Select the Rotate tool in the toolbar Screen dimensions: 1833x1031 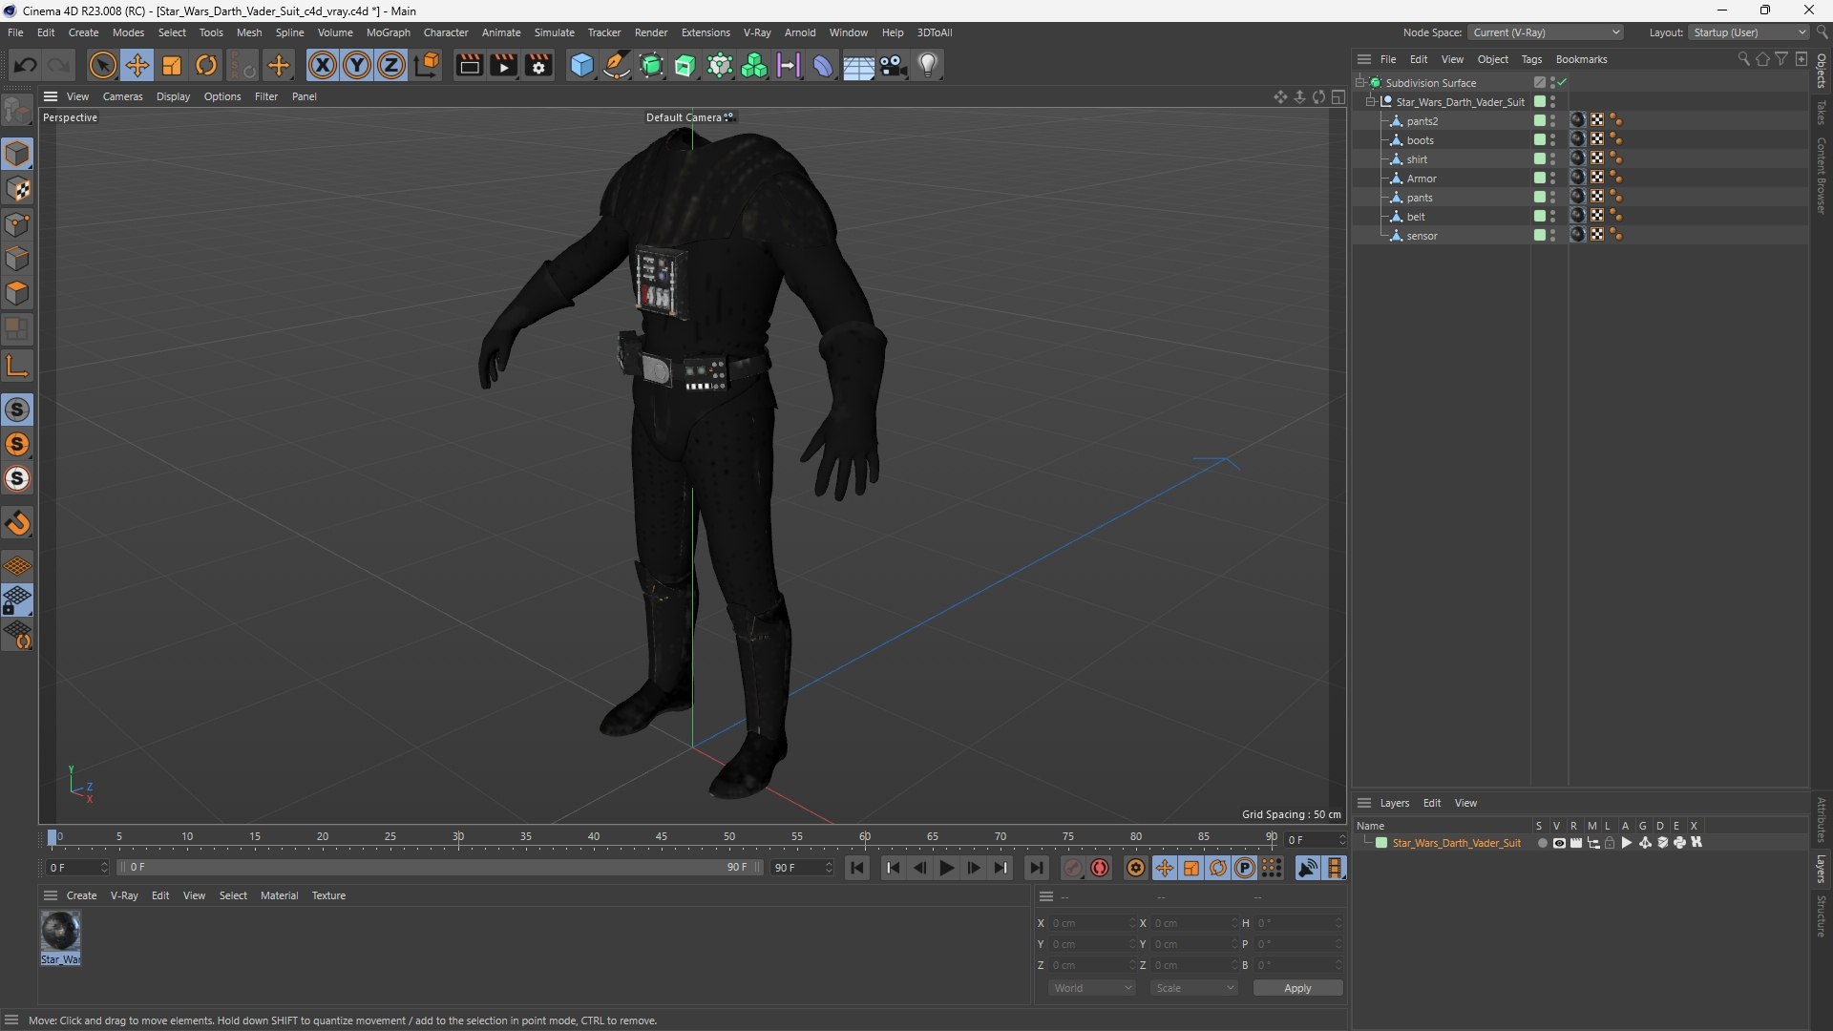coord(206,65)
